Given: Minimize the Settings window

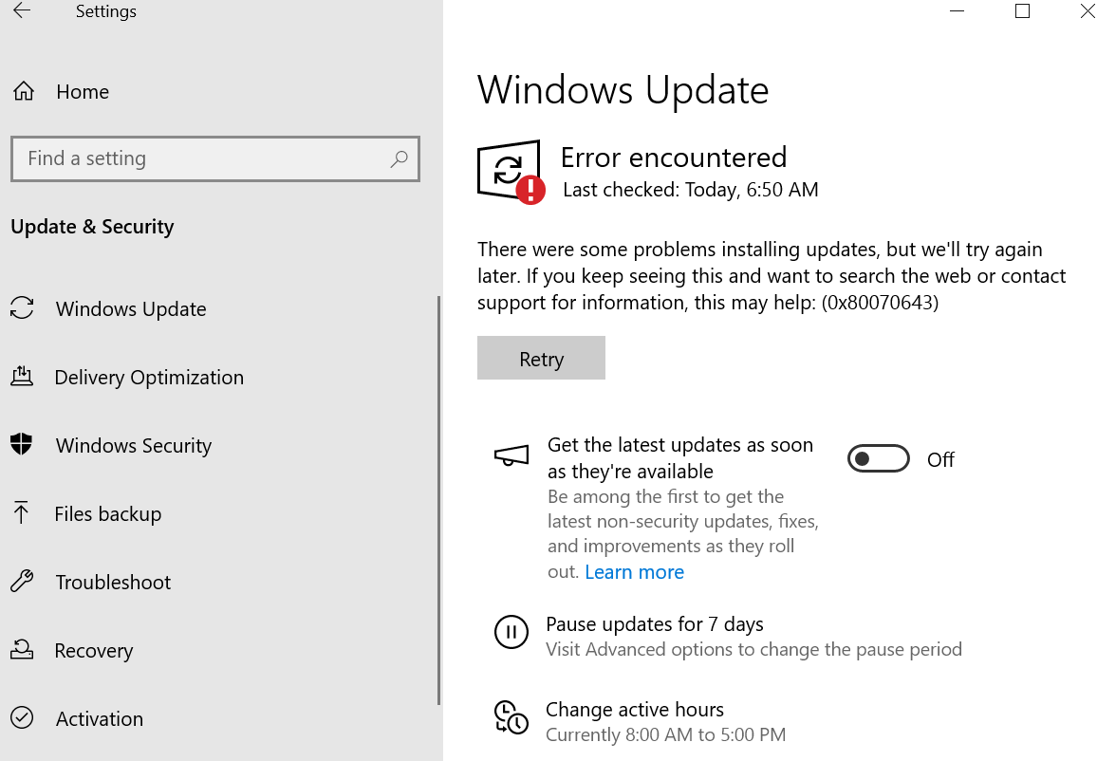Looking at the screenshot, I should click(x=958, y=11).
